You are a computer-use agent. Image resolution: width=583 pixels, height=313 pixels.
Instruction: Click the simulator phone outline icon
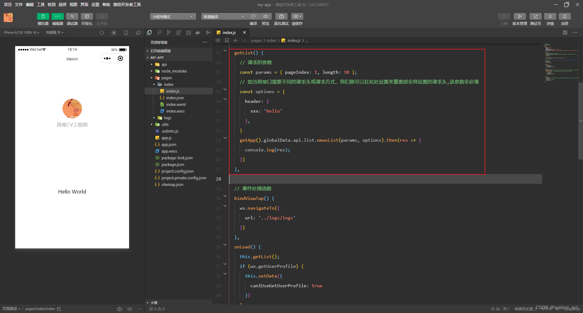pos(126,33)
